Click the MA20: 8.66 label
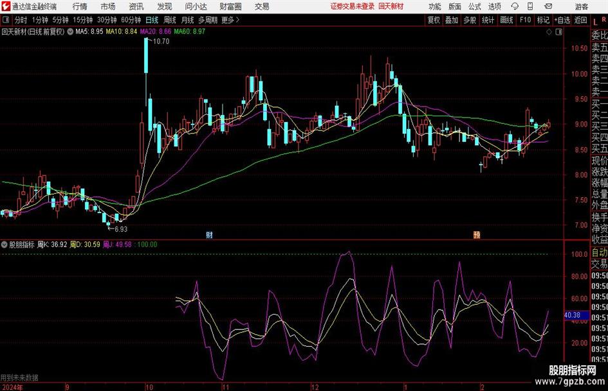This screenshot has height=391, width=608. click(x=156, y=31)
